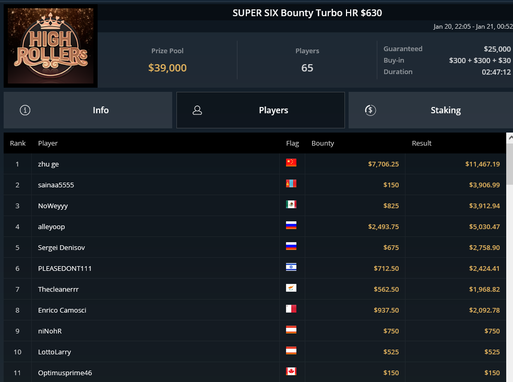The height and width of the screenshot is (382, 513).
Task: Click the player silhouette icon
Action: (197, 110)
